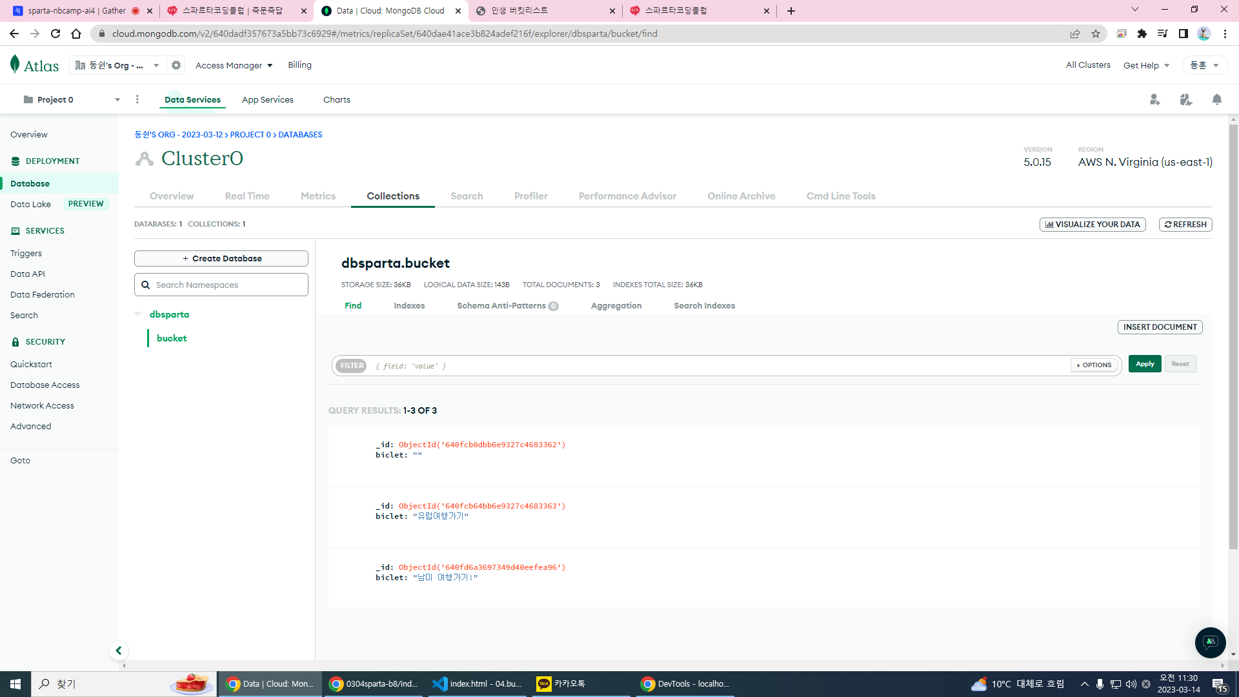Open Get Help dropdown
The image size is (1239, 697).
[1146, 65]
